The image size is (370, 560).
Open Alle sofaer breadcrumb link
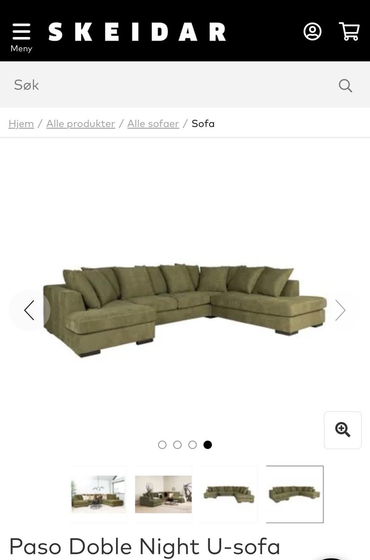(x=153, y=124)
